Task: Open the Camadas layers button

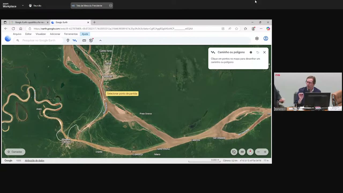Action: (x=15, y=152)
